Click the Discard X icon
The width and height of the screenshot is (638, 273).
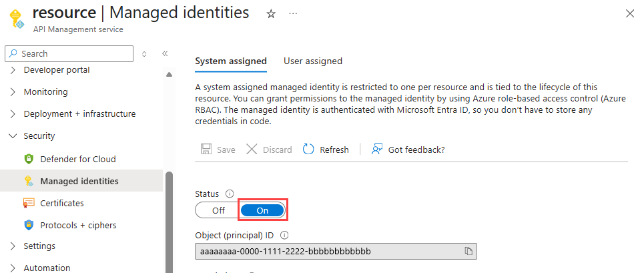coord(252,150)
